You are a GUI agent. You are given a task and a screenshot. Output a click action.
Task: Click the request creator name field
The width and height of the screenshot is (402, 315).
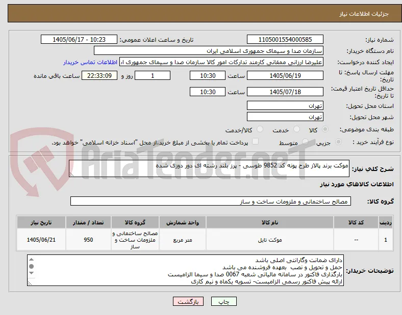point(221,62)
